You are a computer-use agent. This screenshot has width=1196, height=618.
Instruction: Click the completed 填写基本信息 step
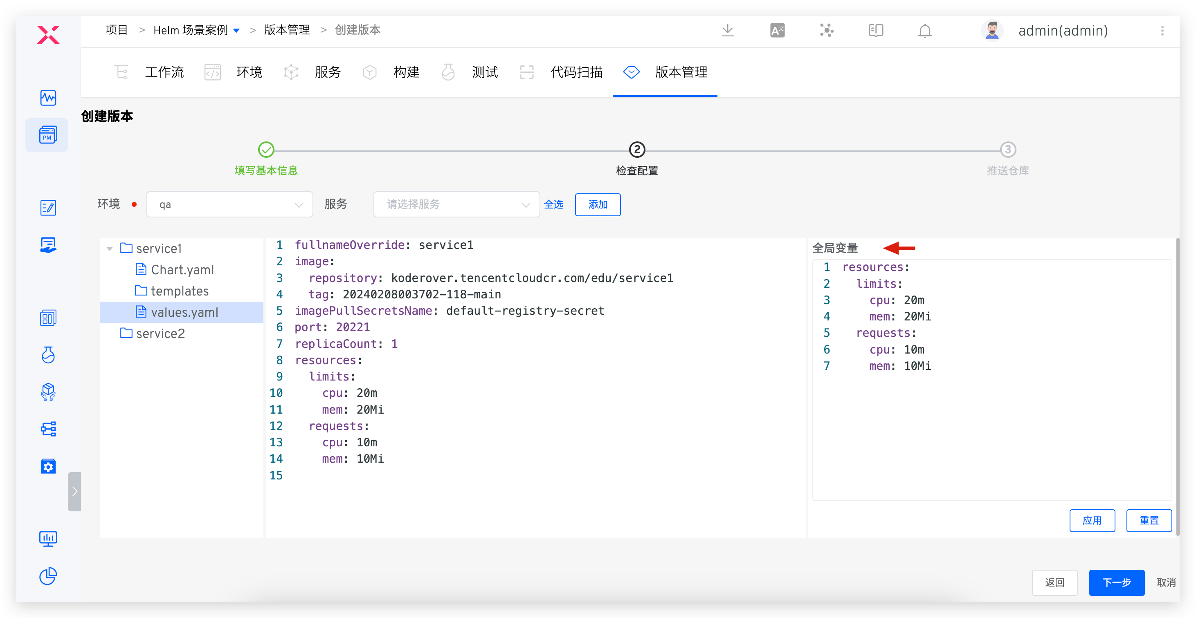pos(266,150)
